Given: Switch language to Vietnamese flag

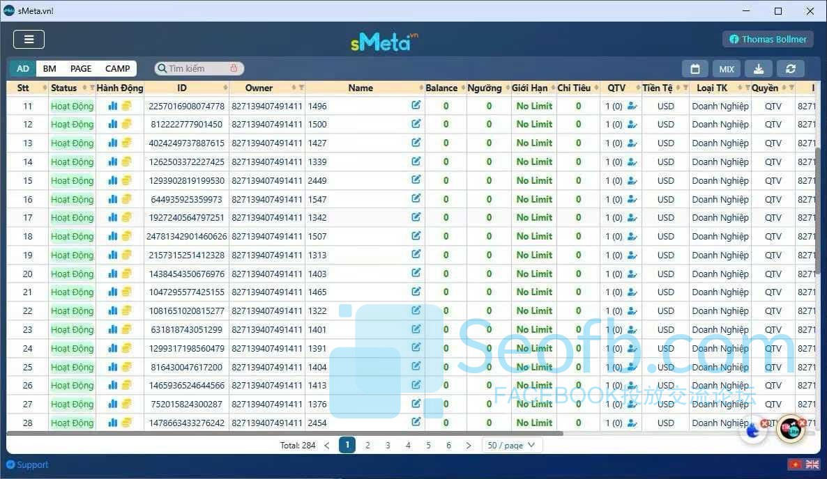Looking at the screenshot, I should coord(794,464).
